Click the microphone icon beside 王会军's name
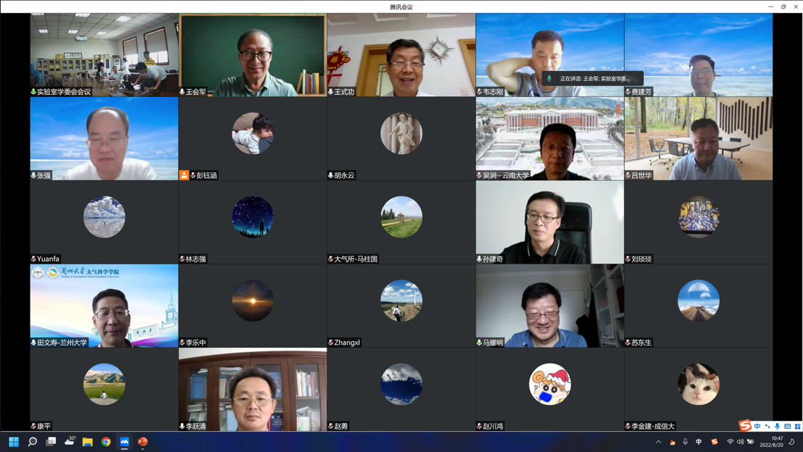803x452 pixels. click(182, 92)
